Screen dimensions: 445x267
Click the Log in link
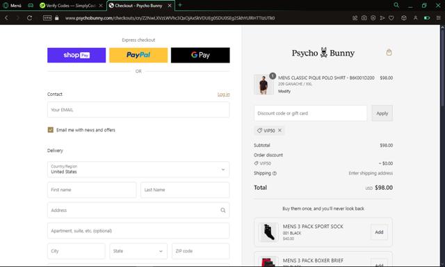click(224, 94)
